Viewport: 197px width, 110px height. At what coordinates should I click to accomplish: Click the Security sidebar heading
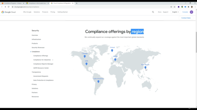(x=35, y=31)
